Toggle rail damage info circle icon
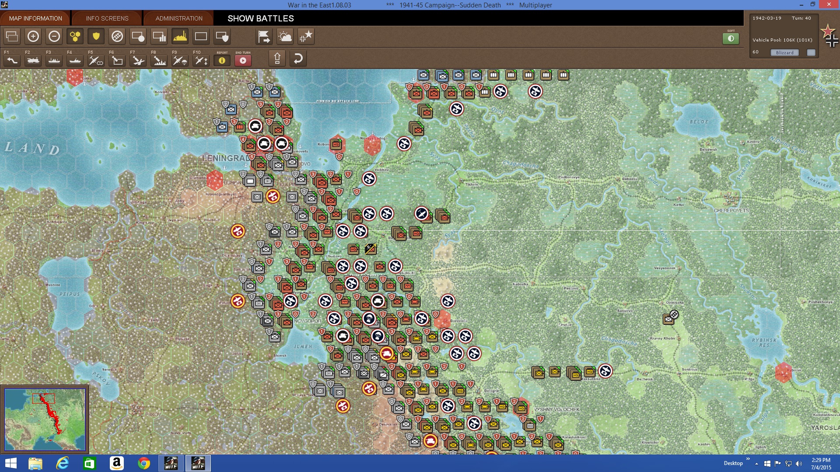 coord(117,36)
